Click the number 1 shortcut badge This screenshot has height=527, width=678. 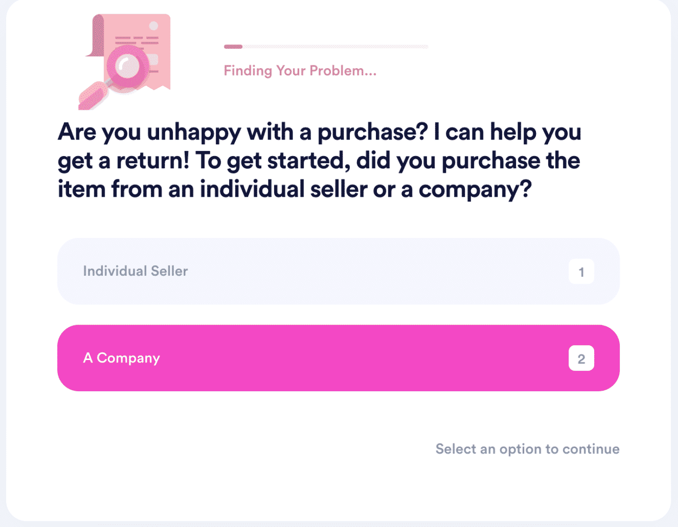pyautogui.click(x=581, y=272)
